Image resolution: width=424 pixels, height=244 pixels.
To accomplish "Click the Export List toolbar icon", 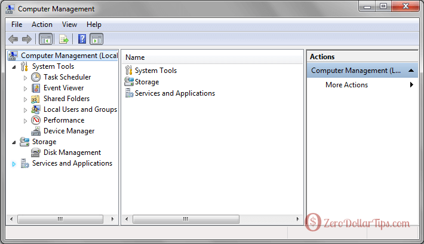I will pyautogui.click(x=64, y=39).
